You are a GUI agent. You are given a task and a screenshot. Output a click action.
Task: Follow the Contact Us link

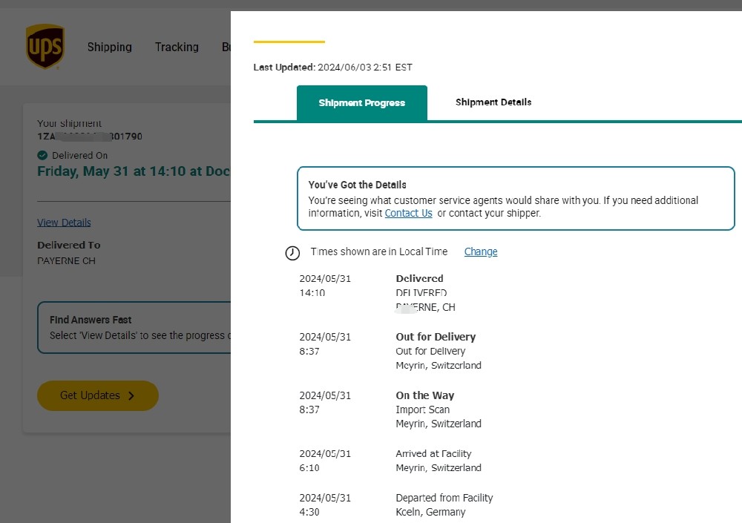click(408, 213)
